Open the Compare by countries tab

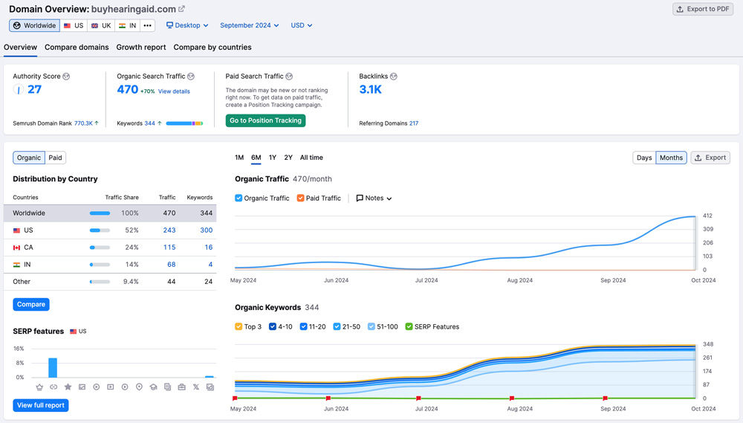[x=212, y=48]
